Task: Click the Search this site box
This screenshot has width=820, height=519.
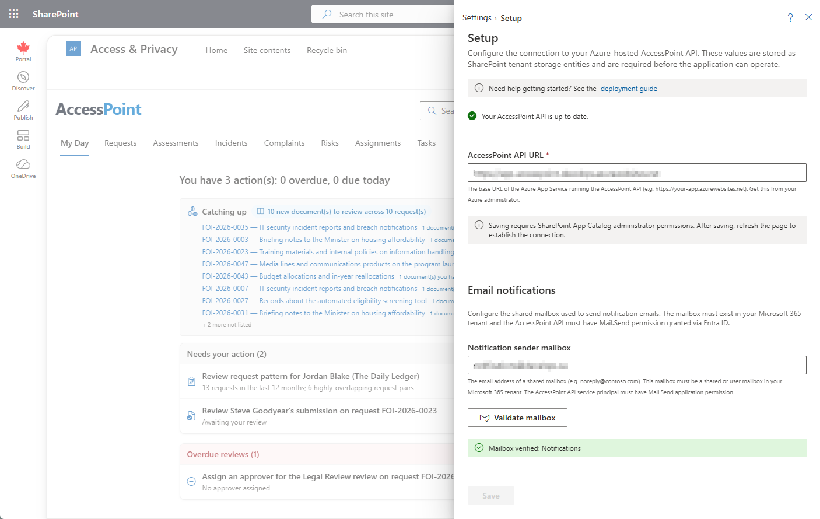Action: [x=383, y=14]
